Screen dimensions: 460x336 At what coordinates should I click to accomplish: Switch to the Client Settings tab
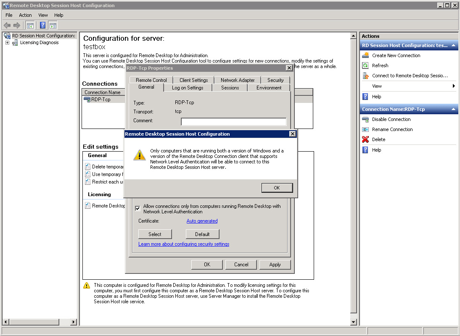(193, 80)
